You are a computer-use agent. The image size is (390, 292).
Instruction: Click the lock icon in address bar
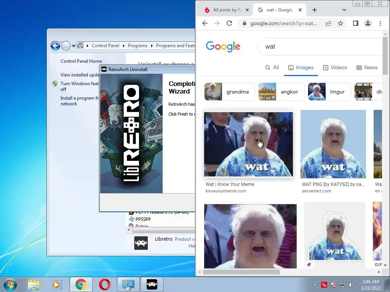tap(245, 23)
